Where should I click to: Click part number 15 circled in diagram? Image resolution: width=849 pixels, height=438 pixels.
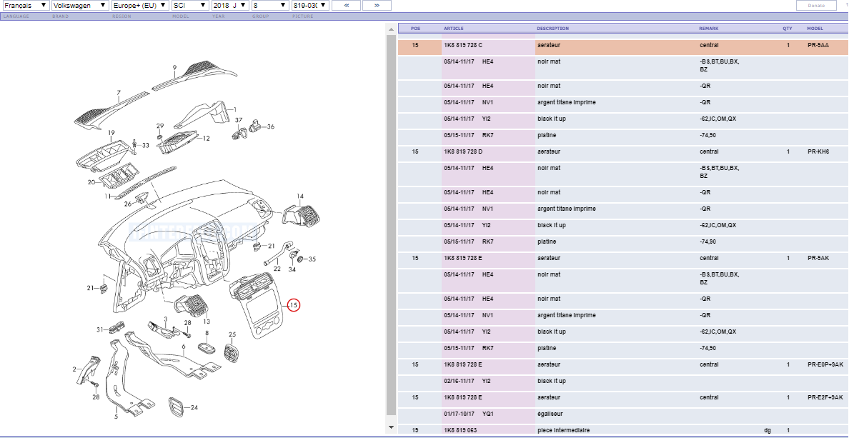tap(293, 305)
